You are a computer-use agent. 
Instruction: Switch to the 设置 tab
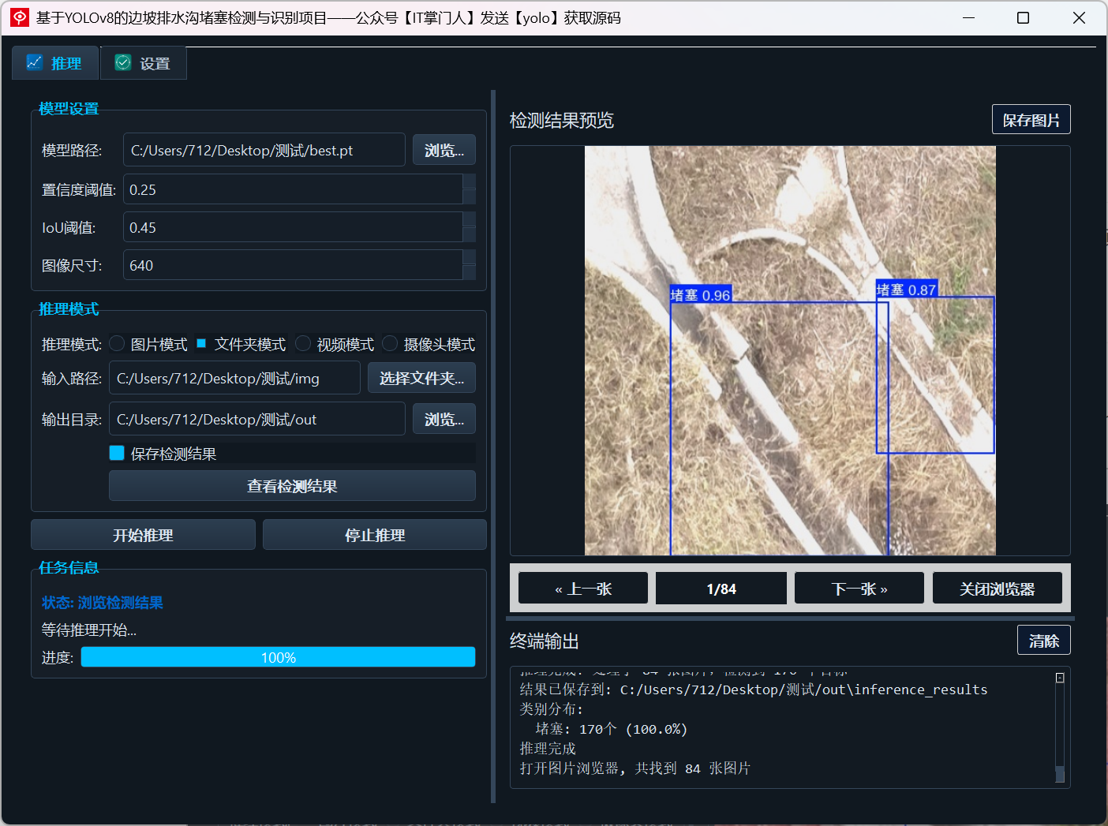pyautogui.click(x=143, y=62)
